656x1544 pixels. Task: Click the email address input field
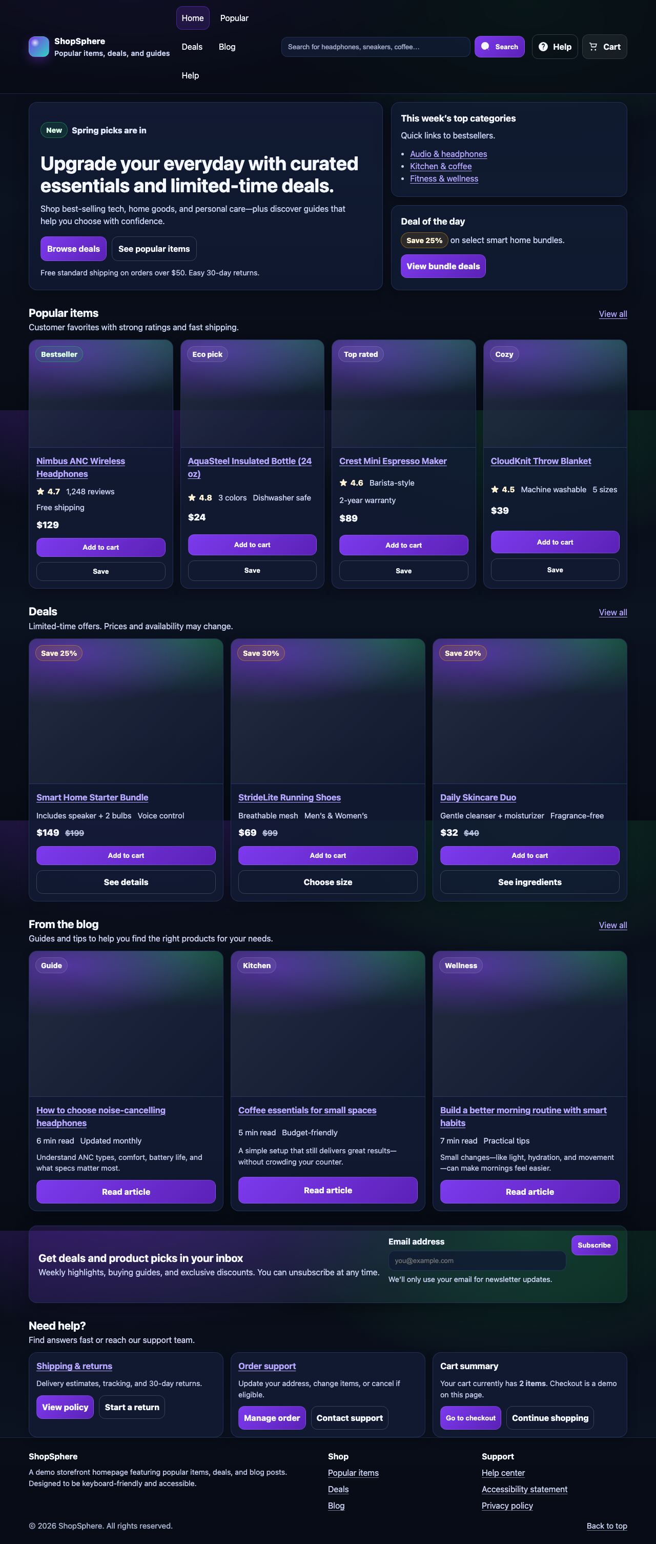coord(477,1260)
